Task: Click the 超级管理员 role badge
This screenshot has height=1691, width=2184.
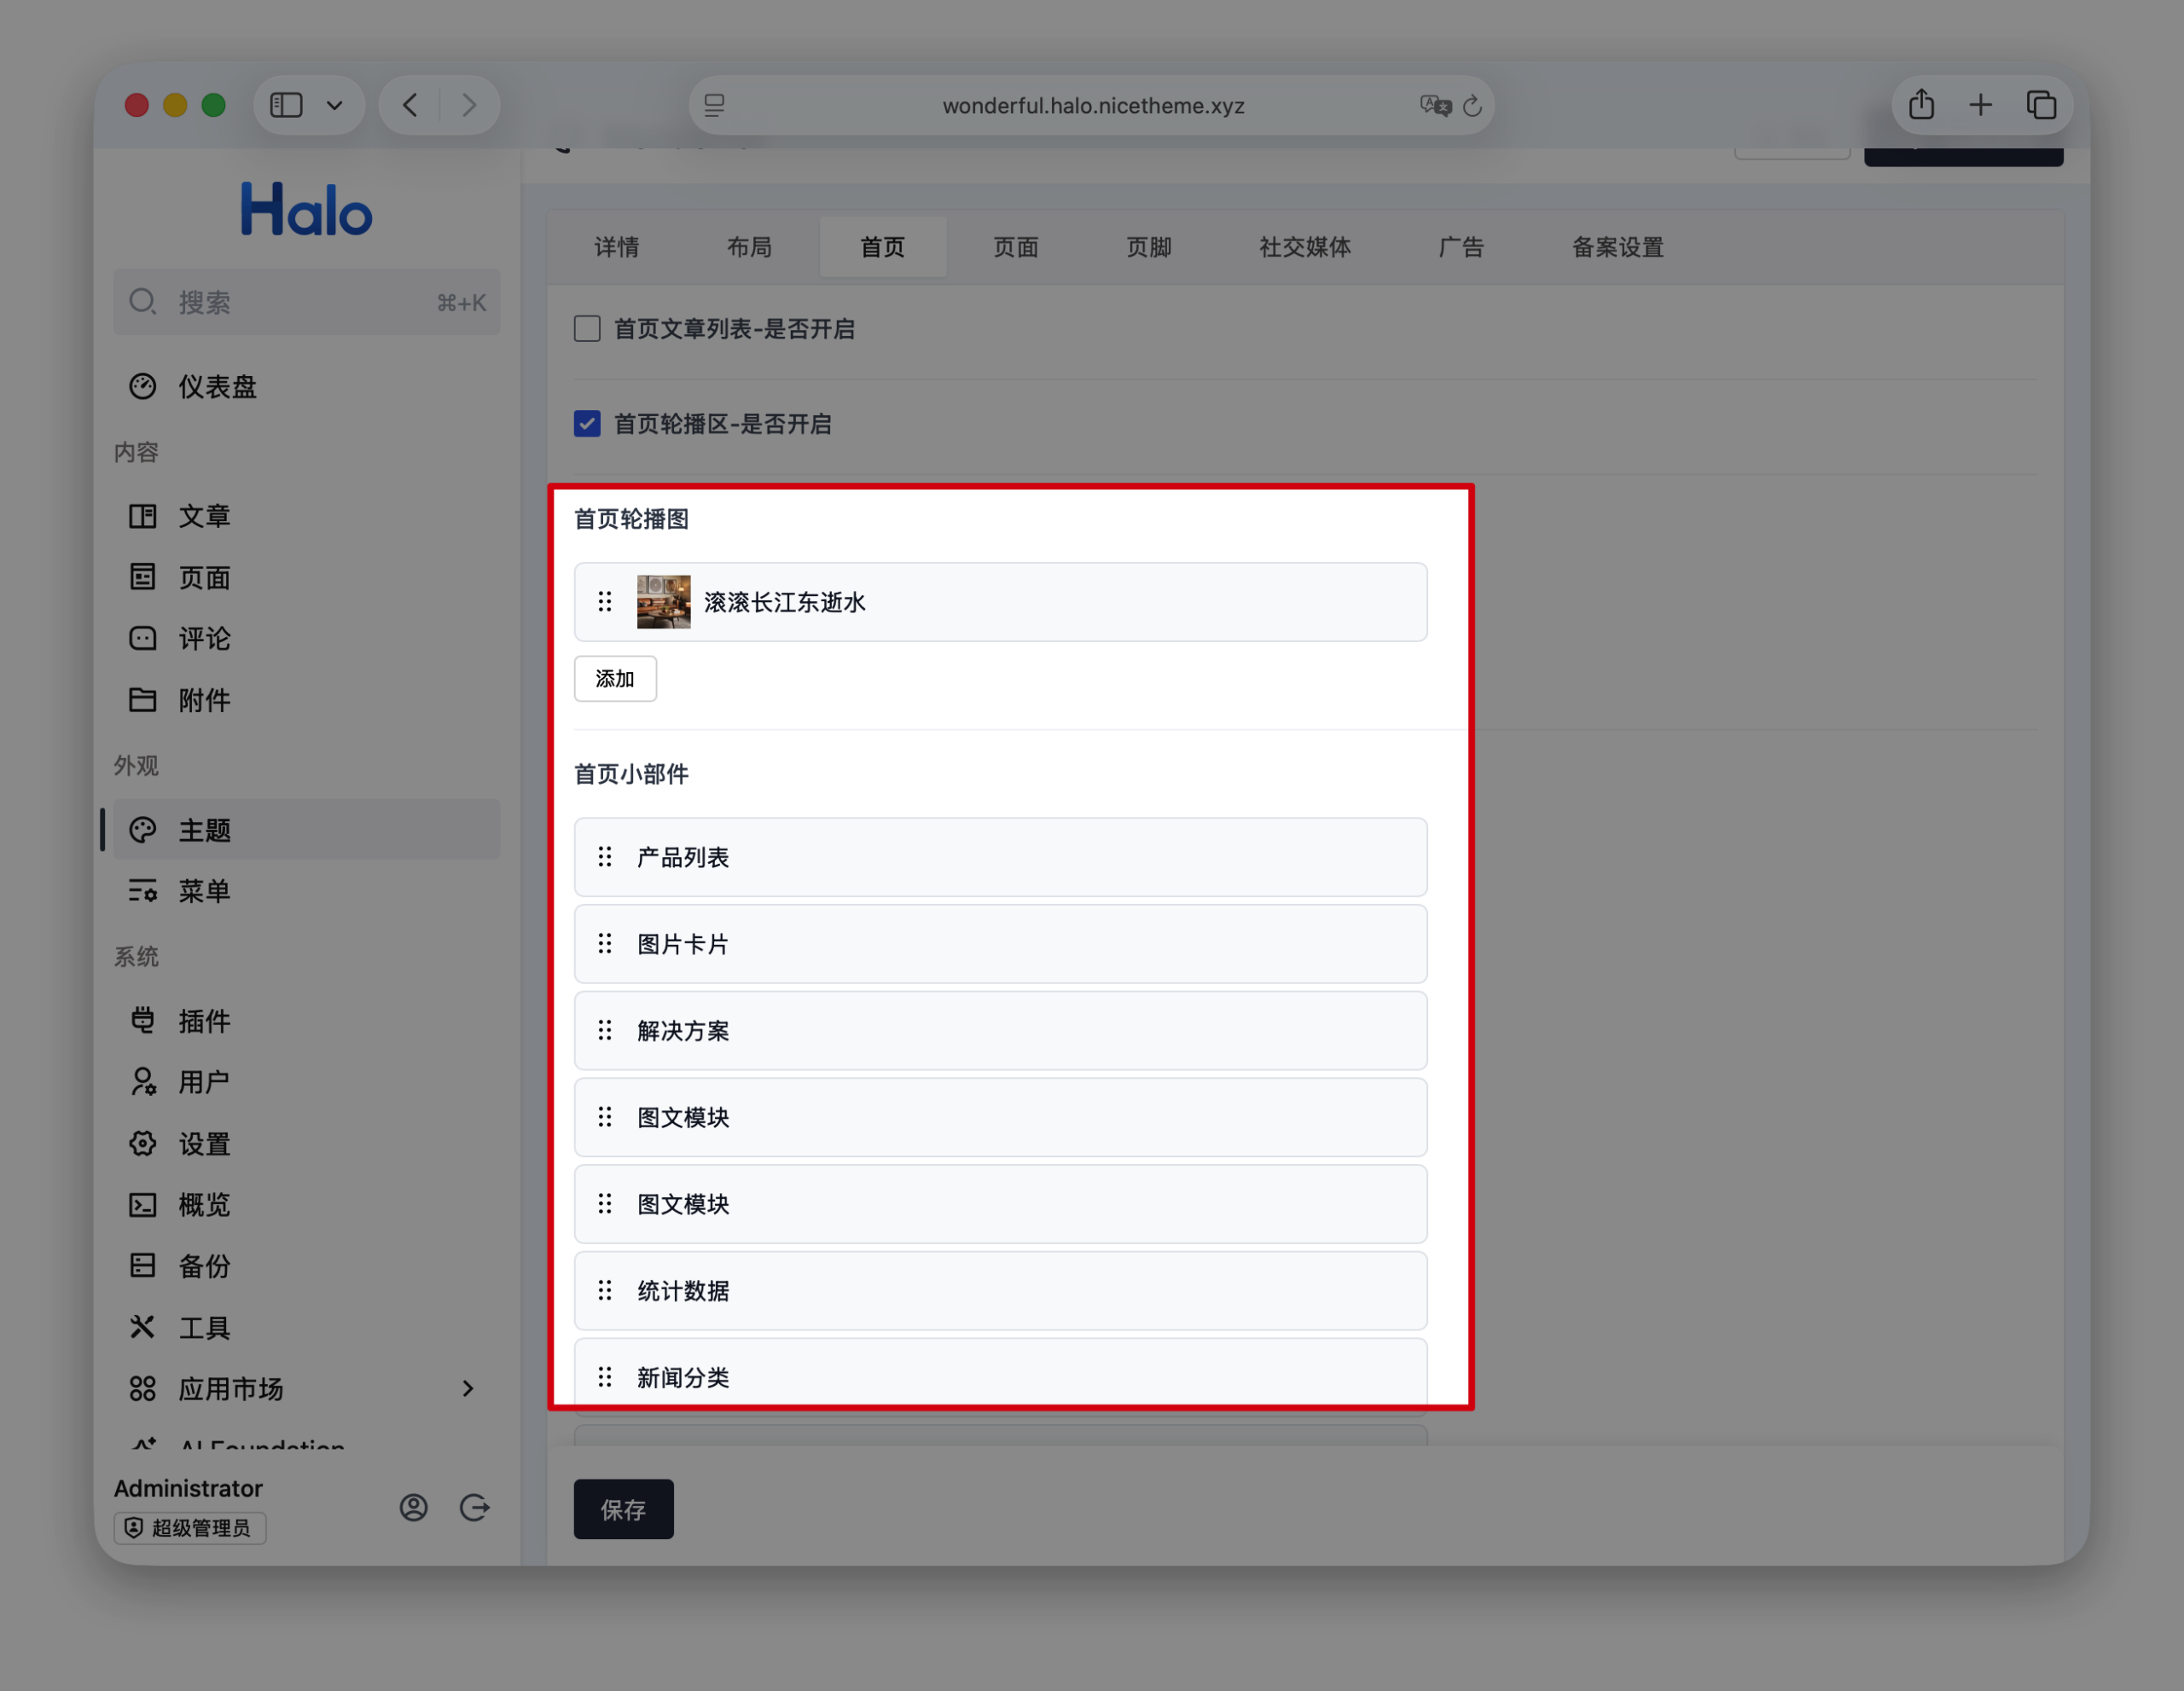Action: [x=190, y=1528]
